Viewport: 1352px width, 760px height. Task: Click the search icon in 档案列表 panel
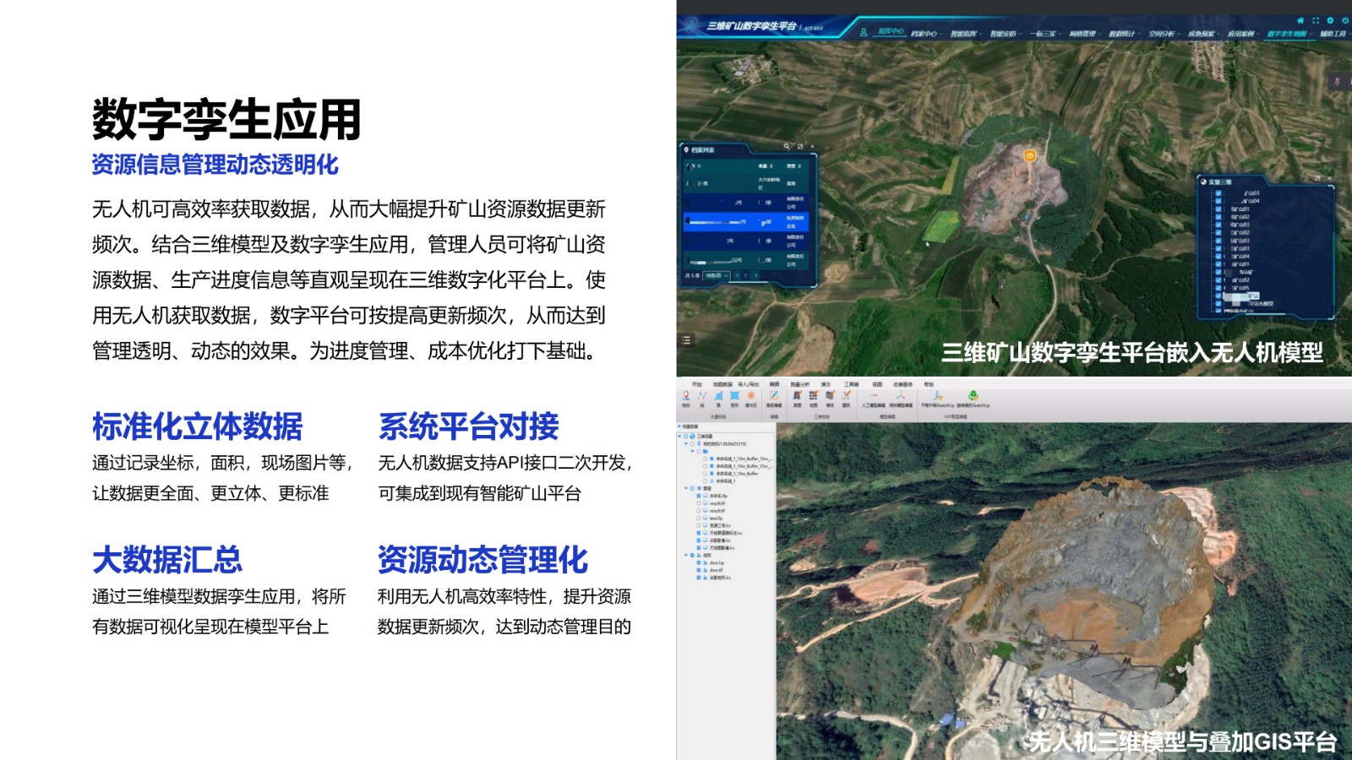(787, 147)
